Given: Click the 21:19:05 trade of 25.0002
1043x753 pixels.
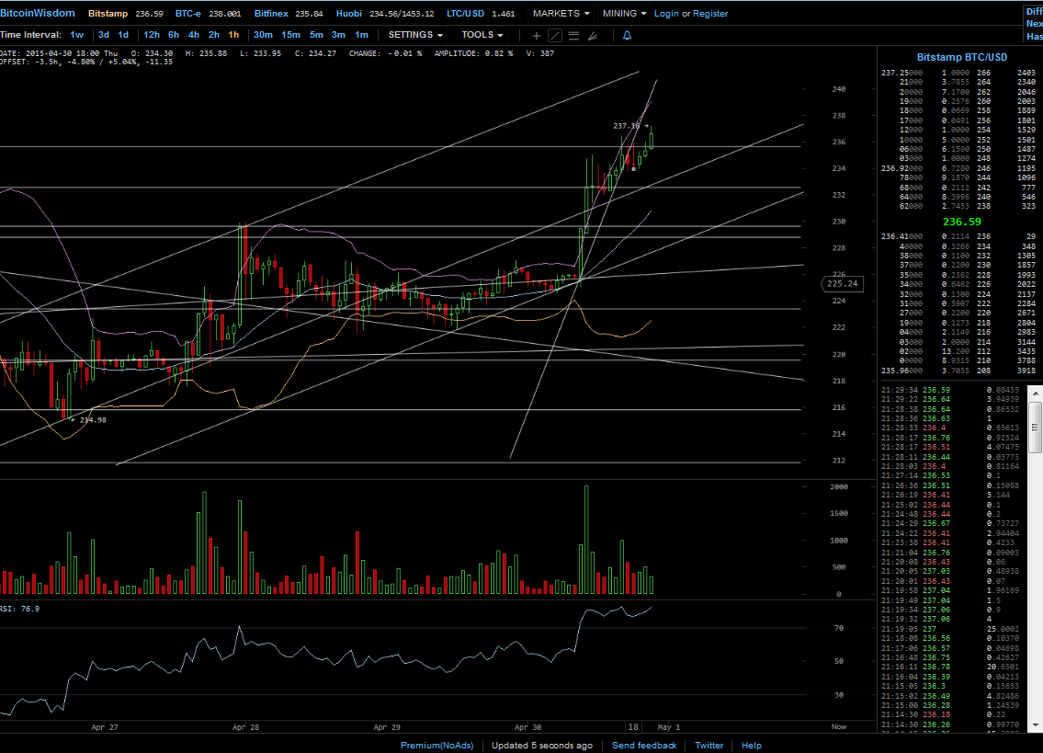Looking at the screenshot, I should coord(950,629).
